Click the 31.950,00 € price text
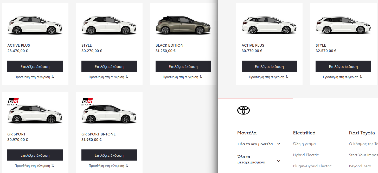378x173 pixels. point(91,140)
